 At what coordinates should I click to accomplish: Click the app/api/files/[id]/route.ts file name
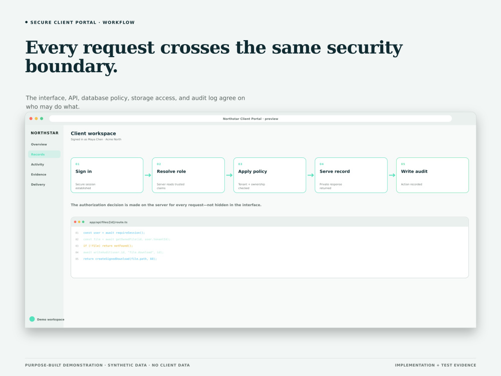click(108, 222)
